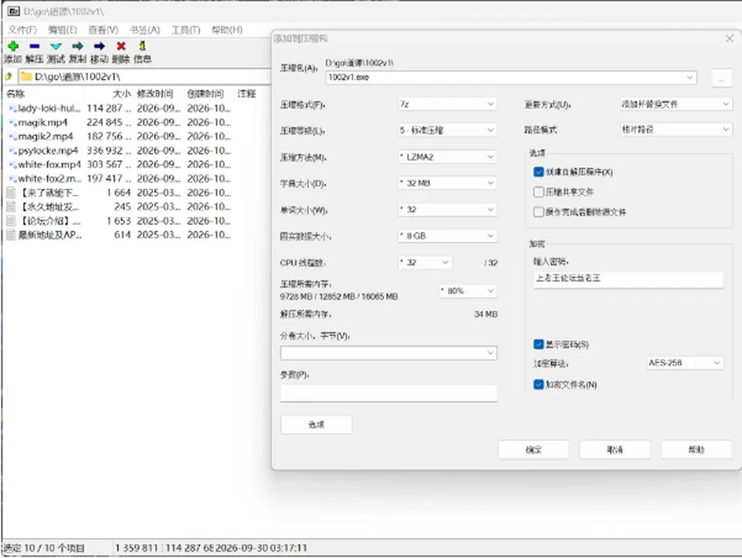Click the 取消 (Cancel) button

click(x=614, y=450)
